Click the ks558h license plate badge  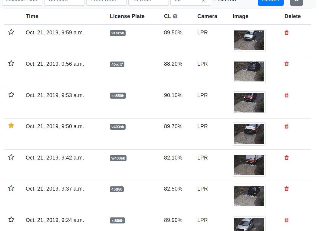[118, 96]
